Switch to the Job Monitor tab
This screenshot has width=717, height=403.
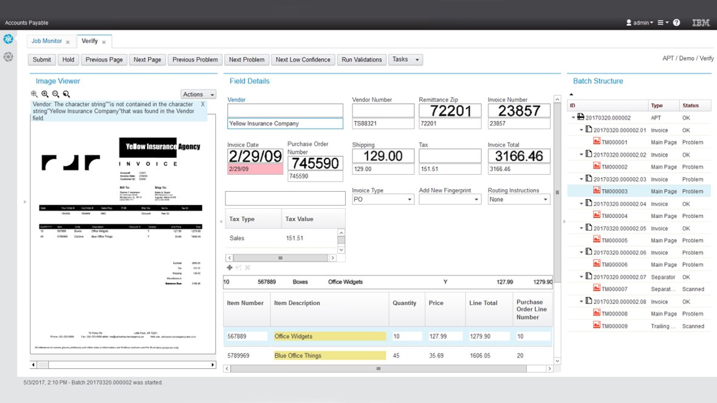pos(47,41)
